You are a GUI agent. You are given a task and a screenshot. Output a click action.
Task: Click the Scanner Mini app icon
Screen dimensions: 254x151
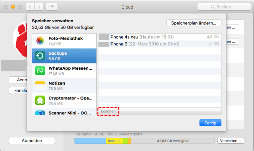40,113
